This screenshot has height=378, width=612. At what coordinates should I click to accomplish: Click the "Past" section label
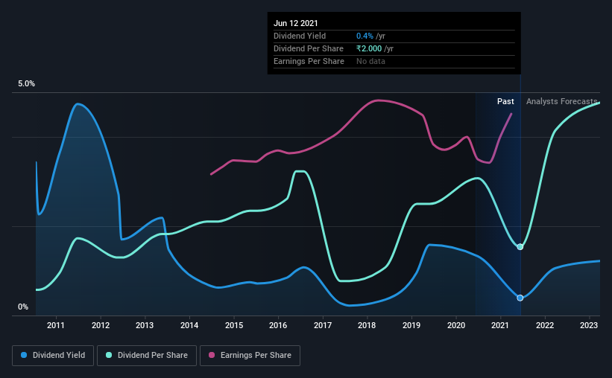point(505,101)
